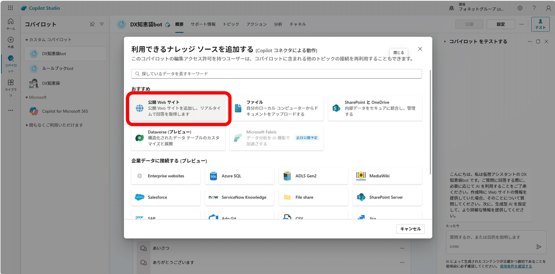Pick the SharePoint Server connector
The height and width of the screenshot is (274, 555).
(x=387, y=197)
